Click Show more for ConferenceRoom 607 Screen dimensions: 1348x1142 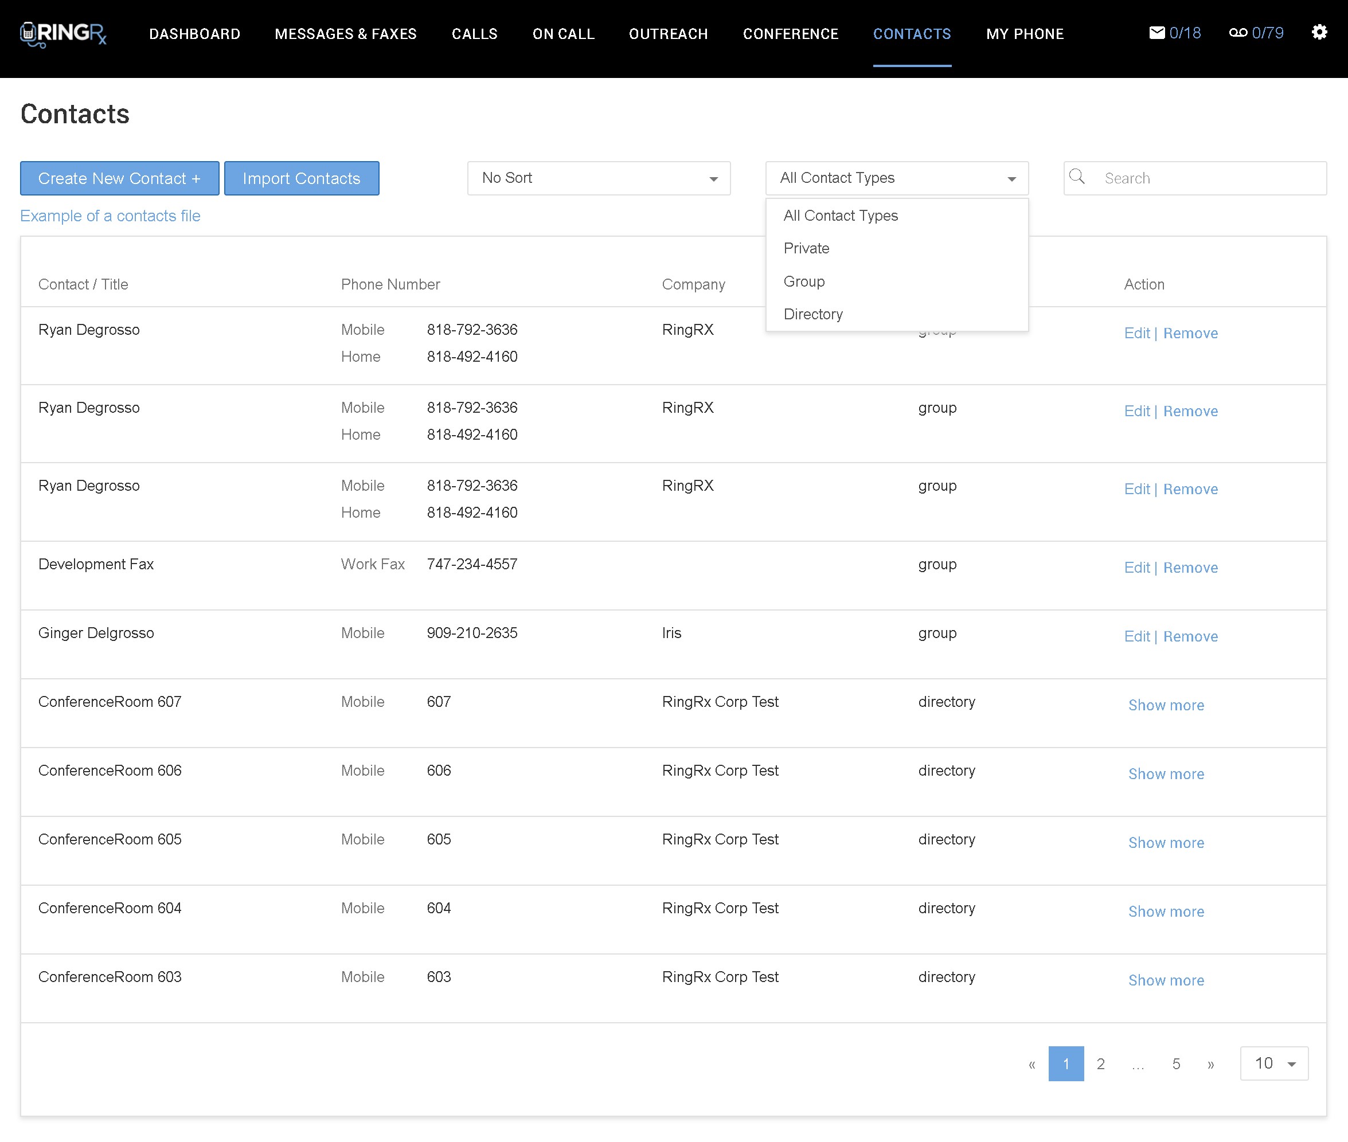pyautogui.click(x=1166, y=705)
